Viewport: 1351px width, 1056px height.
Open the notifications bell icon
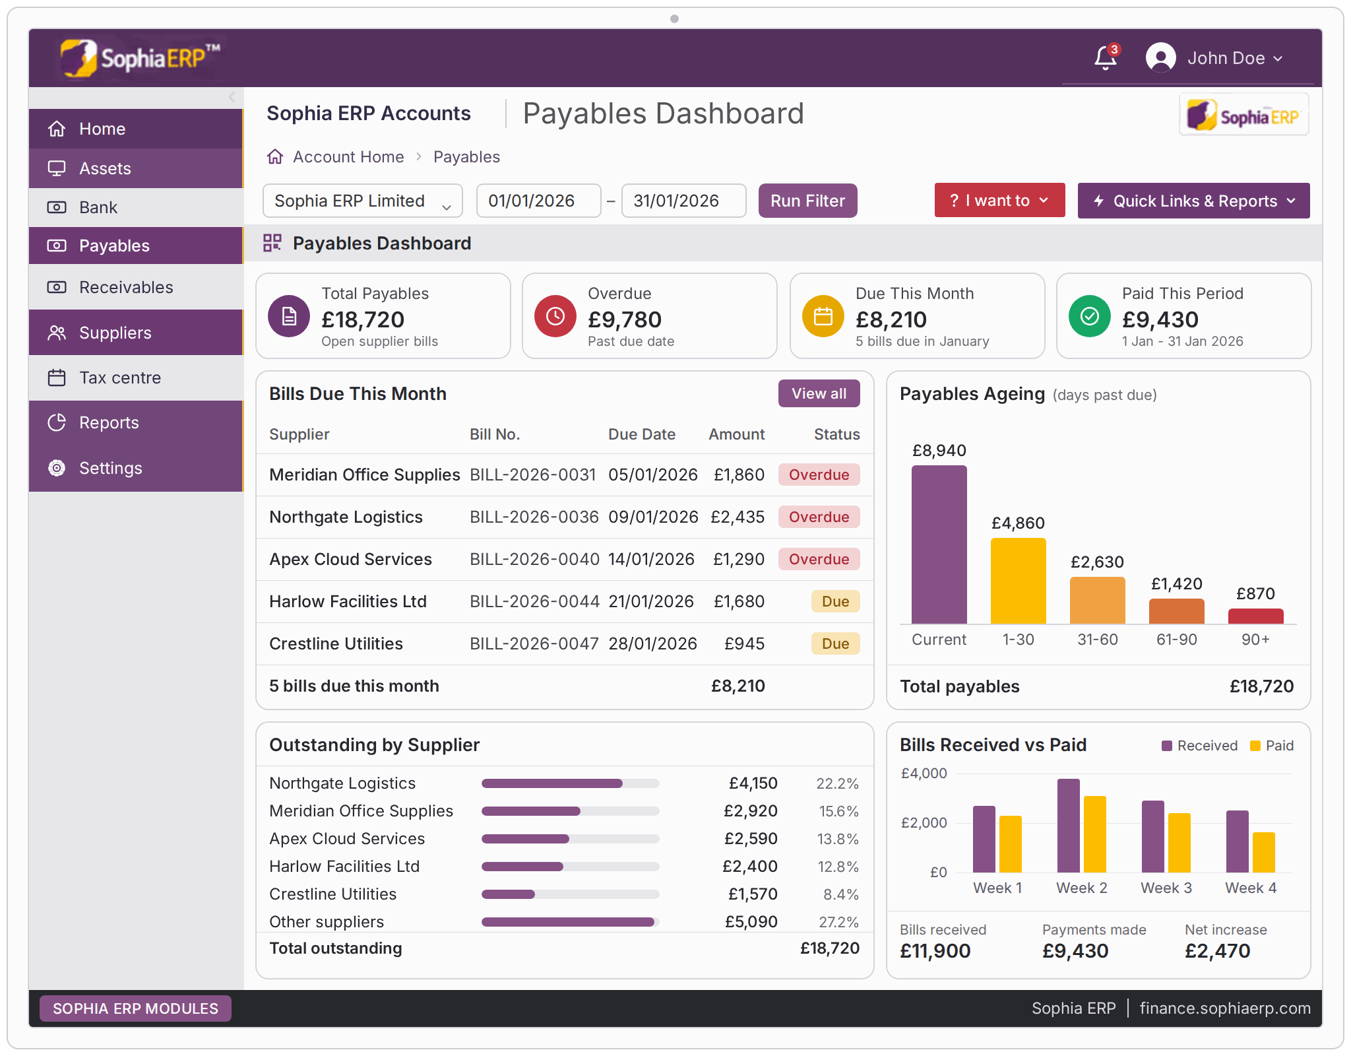1106,58
